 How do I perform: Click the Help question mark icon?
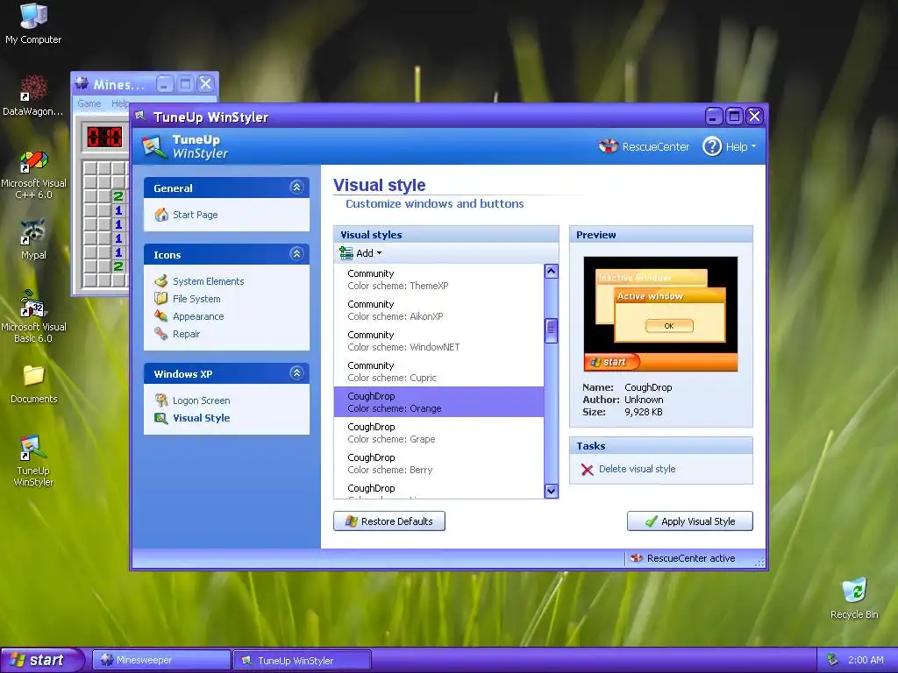tap(712, 146)
